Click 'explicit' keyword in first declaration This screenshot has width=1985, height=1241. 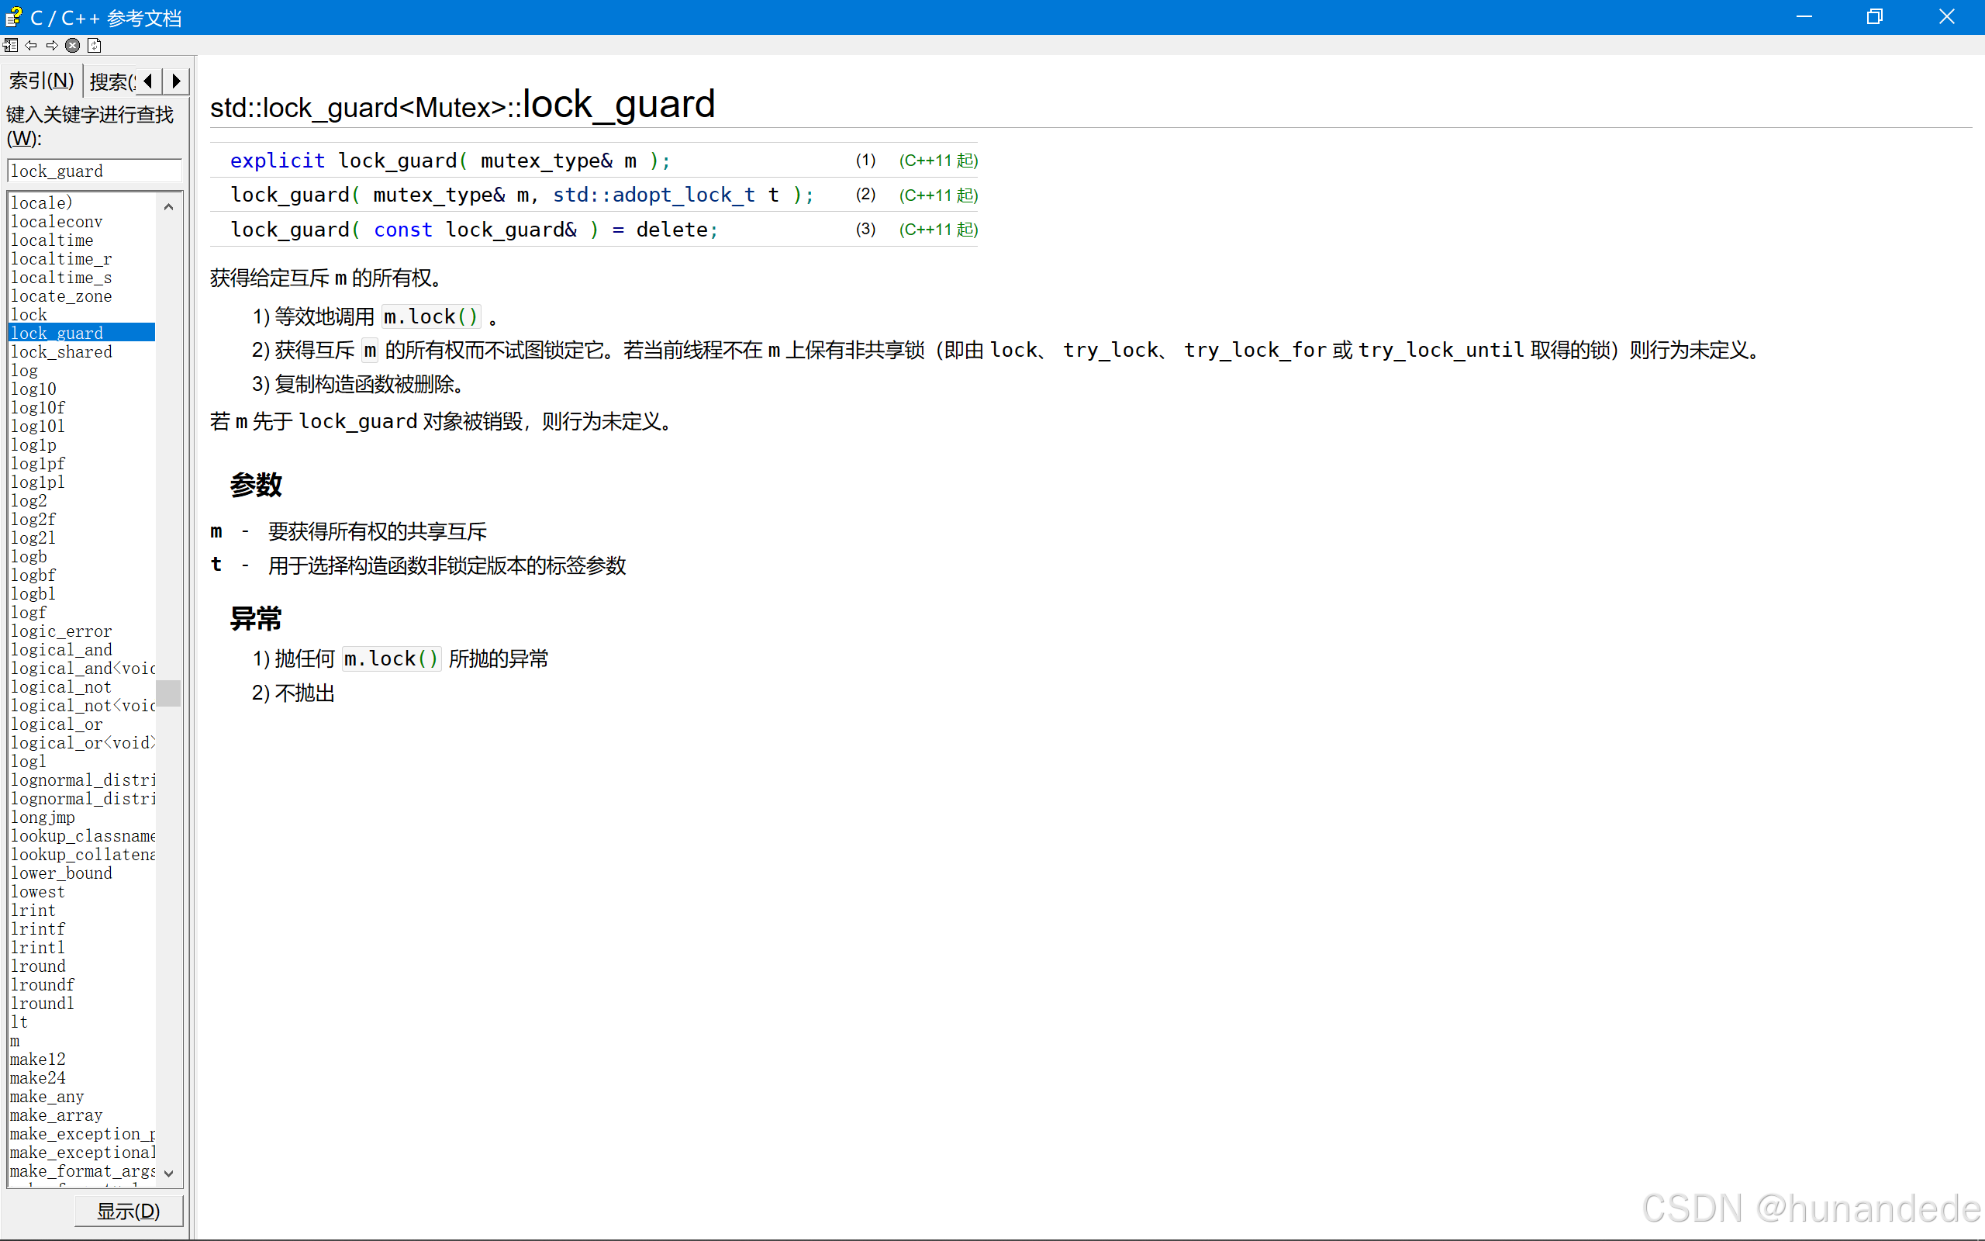click(x=278, y=160)
